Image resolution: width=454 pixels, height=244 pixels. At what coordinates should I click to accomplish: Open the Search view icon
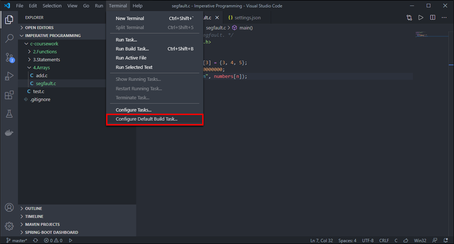coord(9,38)
